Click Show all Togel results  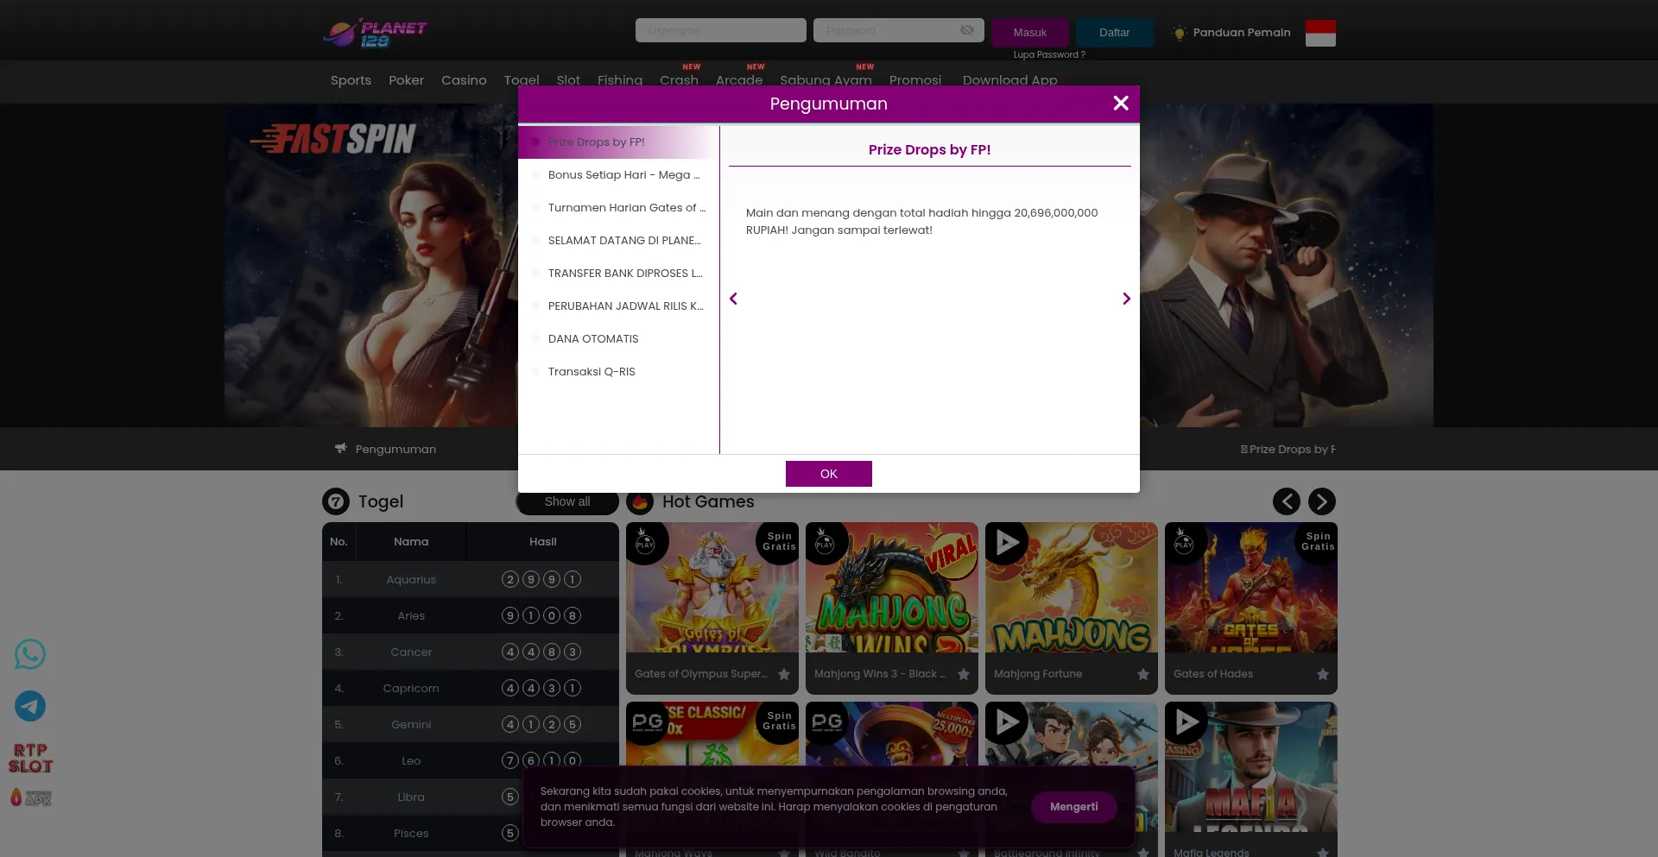pyautogui.click(x=567, y=501)
